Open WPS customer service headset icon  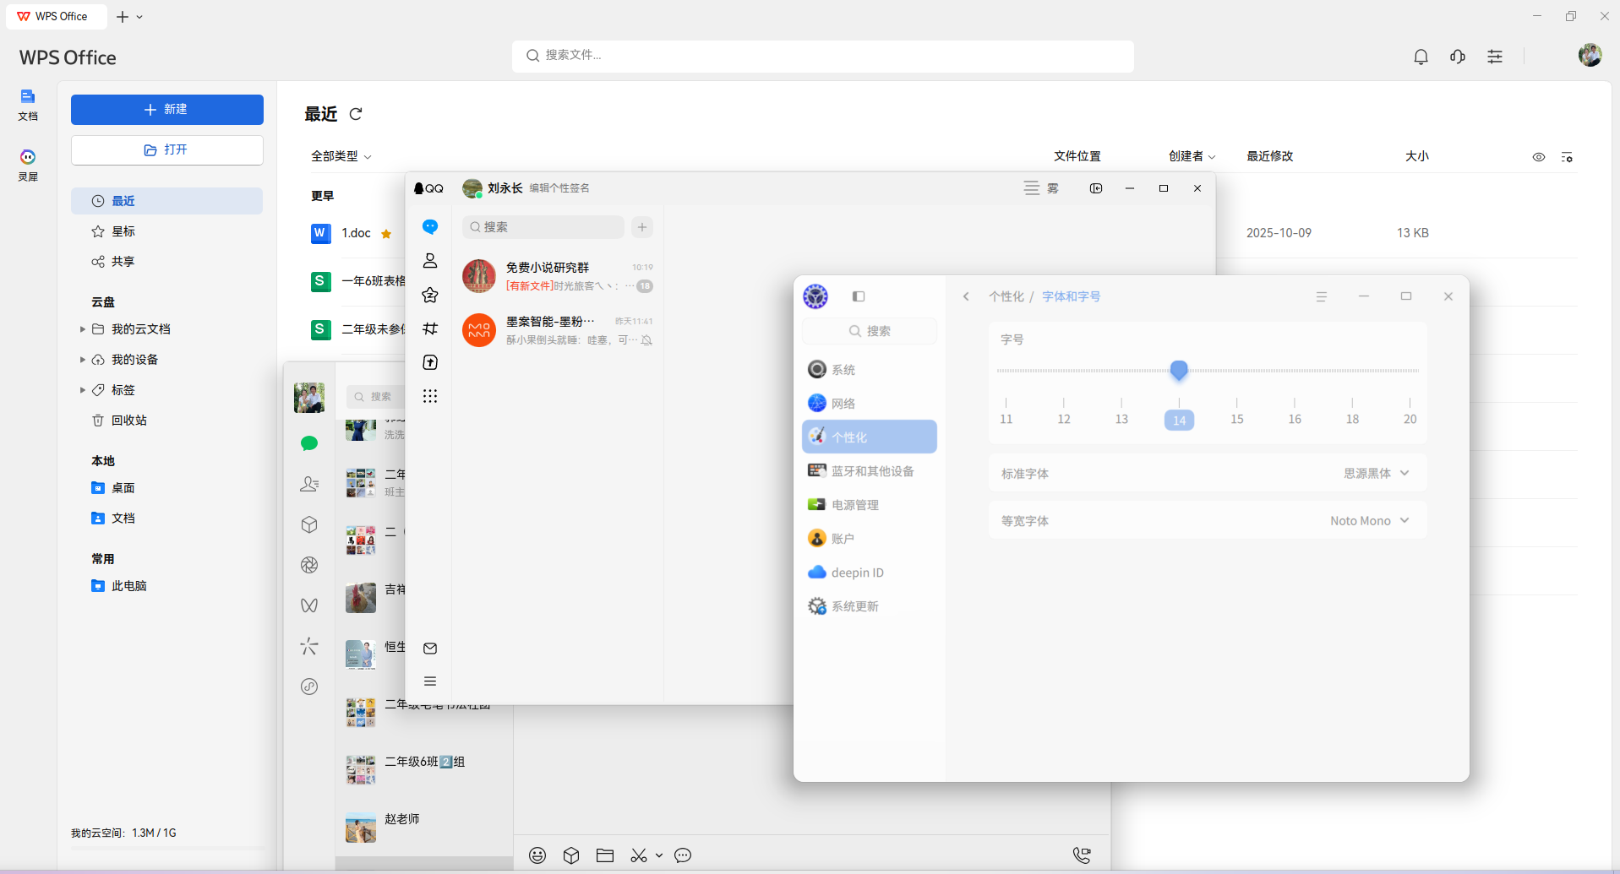click(x=1458, y=57)
